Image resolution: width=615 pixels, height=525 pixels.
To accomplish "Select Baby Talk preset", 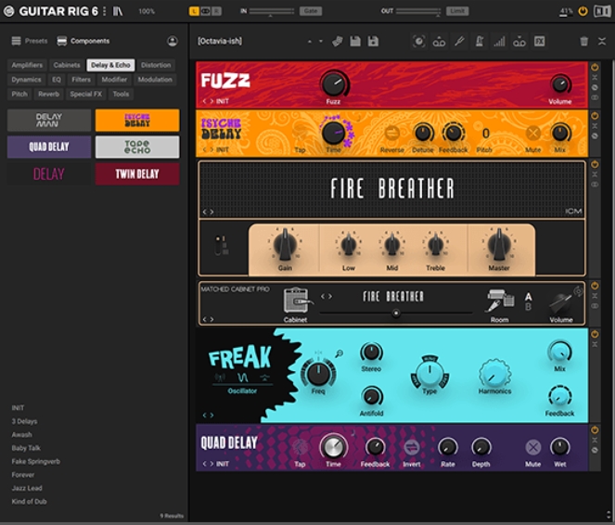I will pyautogui.click(x=26, y=448).
